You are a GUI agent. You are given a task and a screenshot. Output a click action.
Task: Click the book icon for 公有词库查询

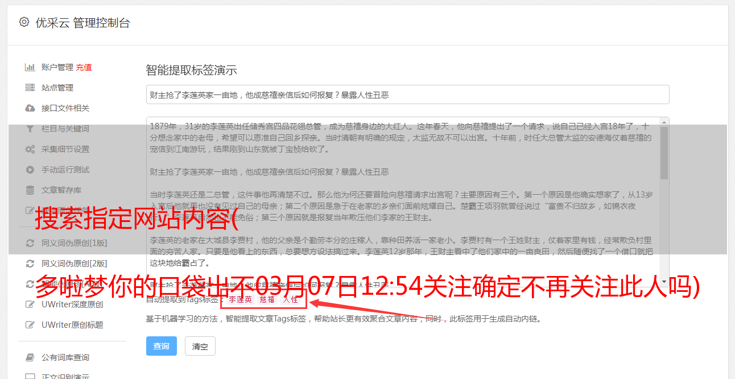30,357
